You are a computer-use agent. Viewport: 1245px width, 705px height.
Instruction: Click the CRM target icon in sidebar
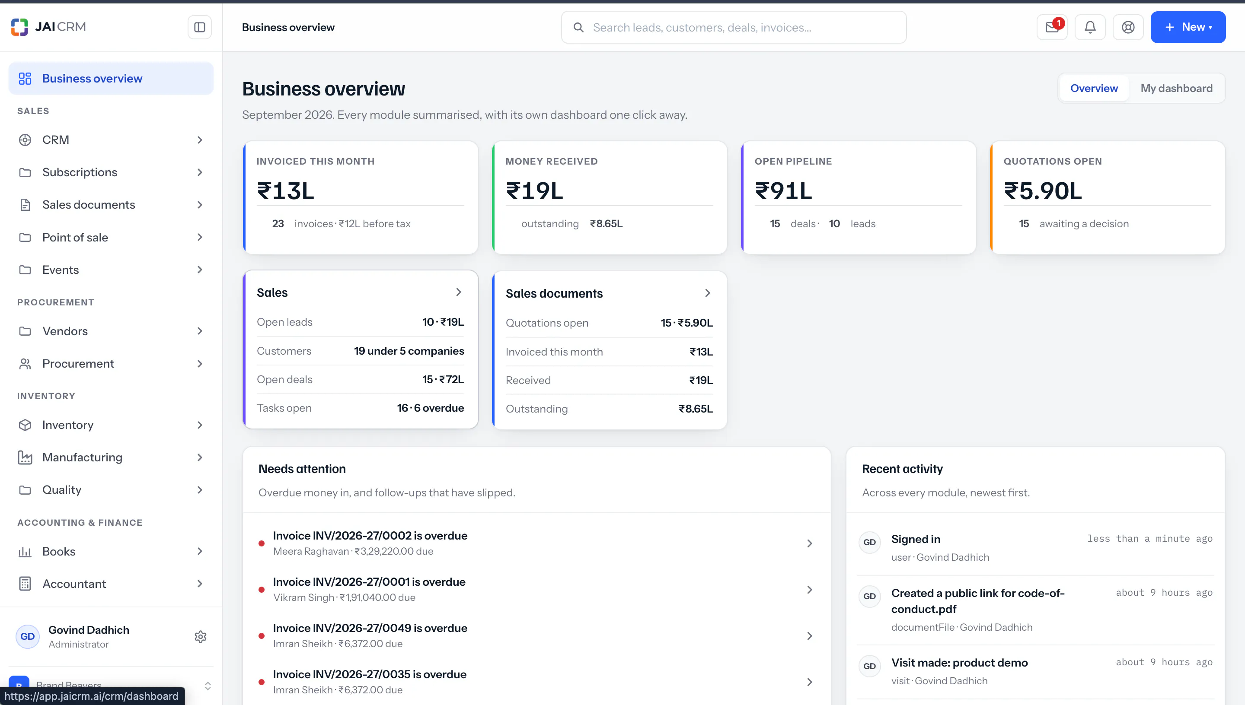coord(25,140)
